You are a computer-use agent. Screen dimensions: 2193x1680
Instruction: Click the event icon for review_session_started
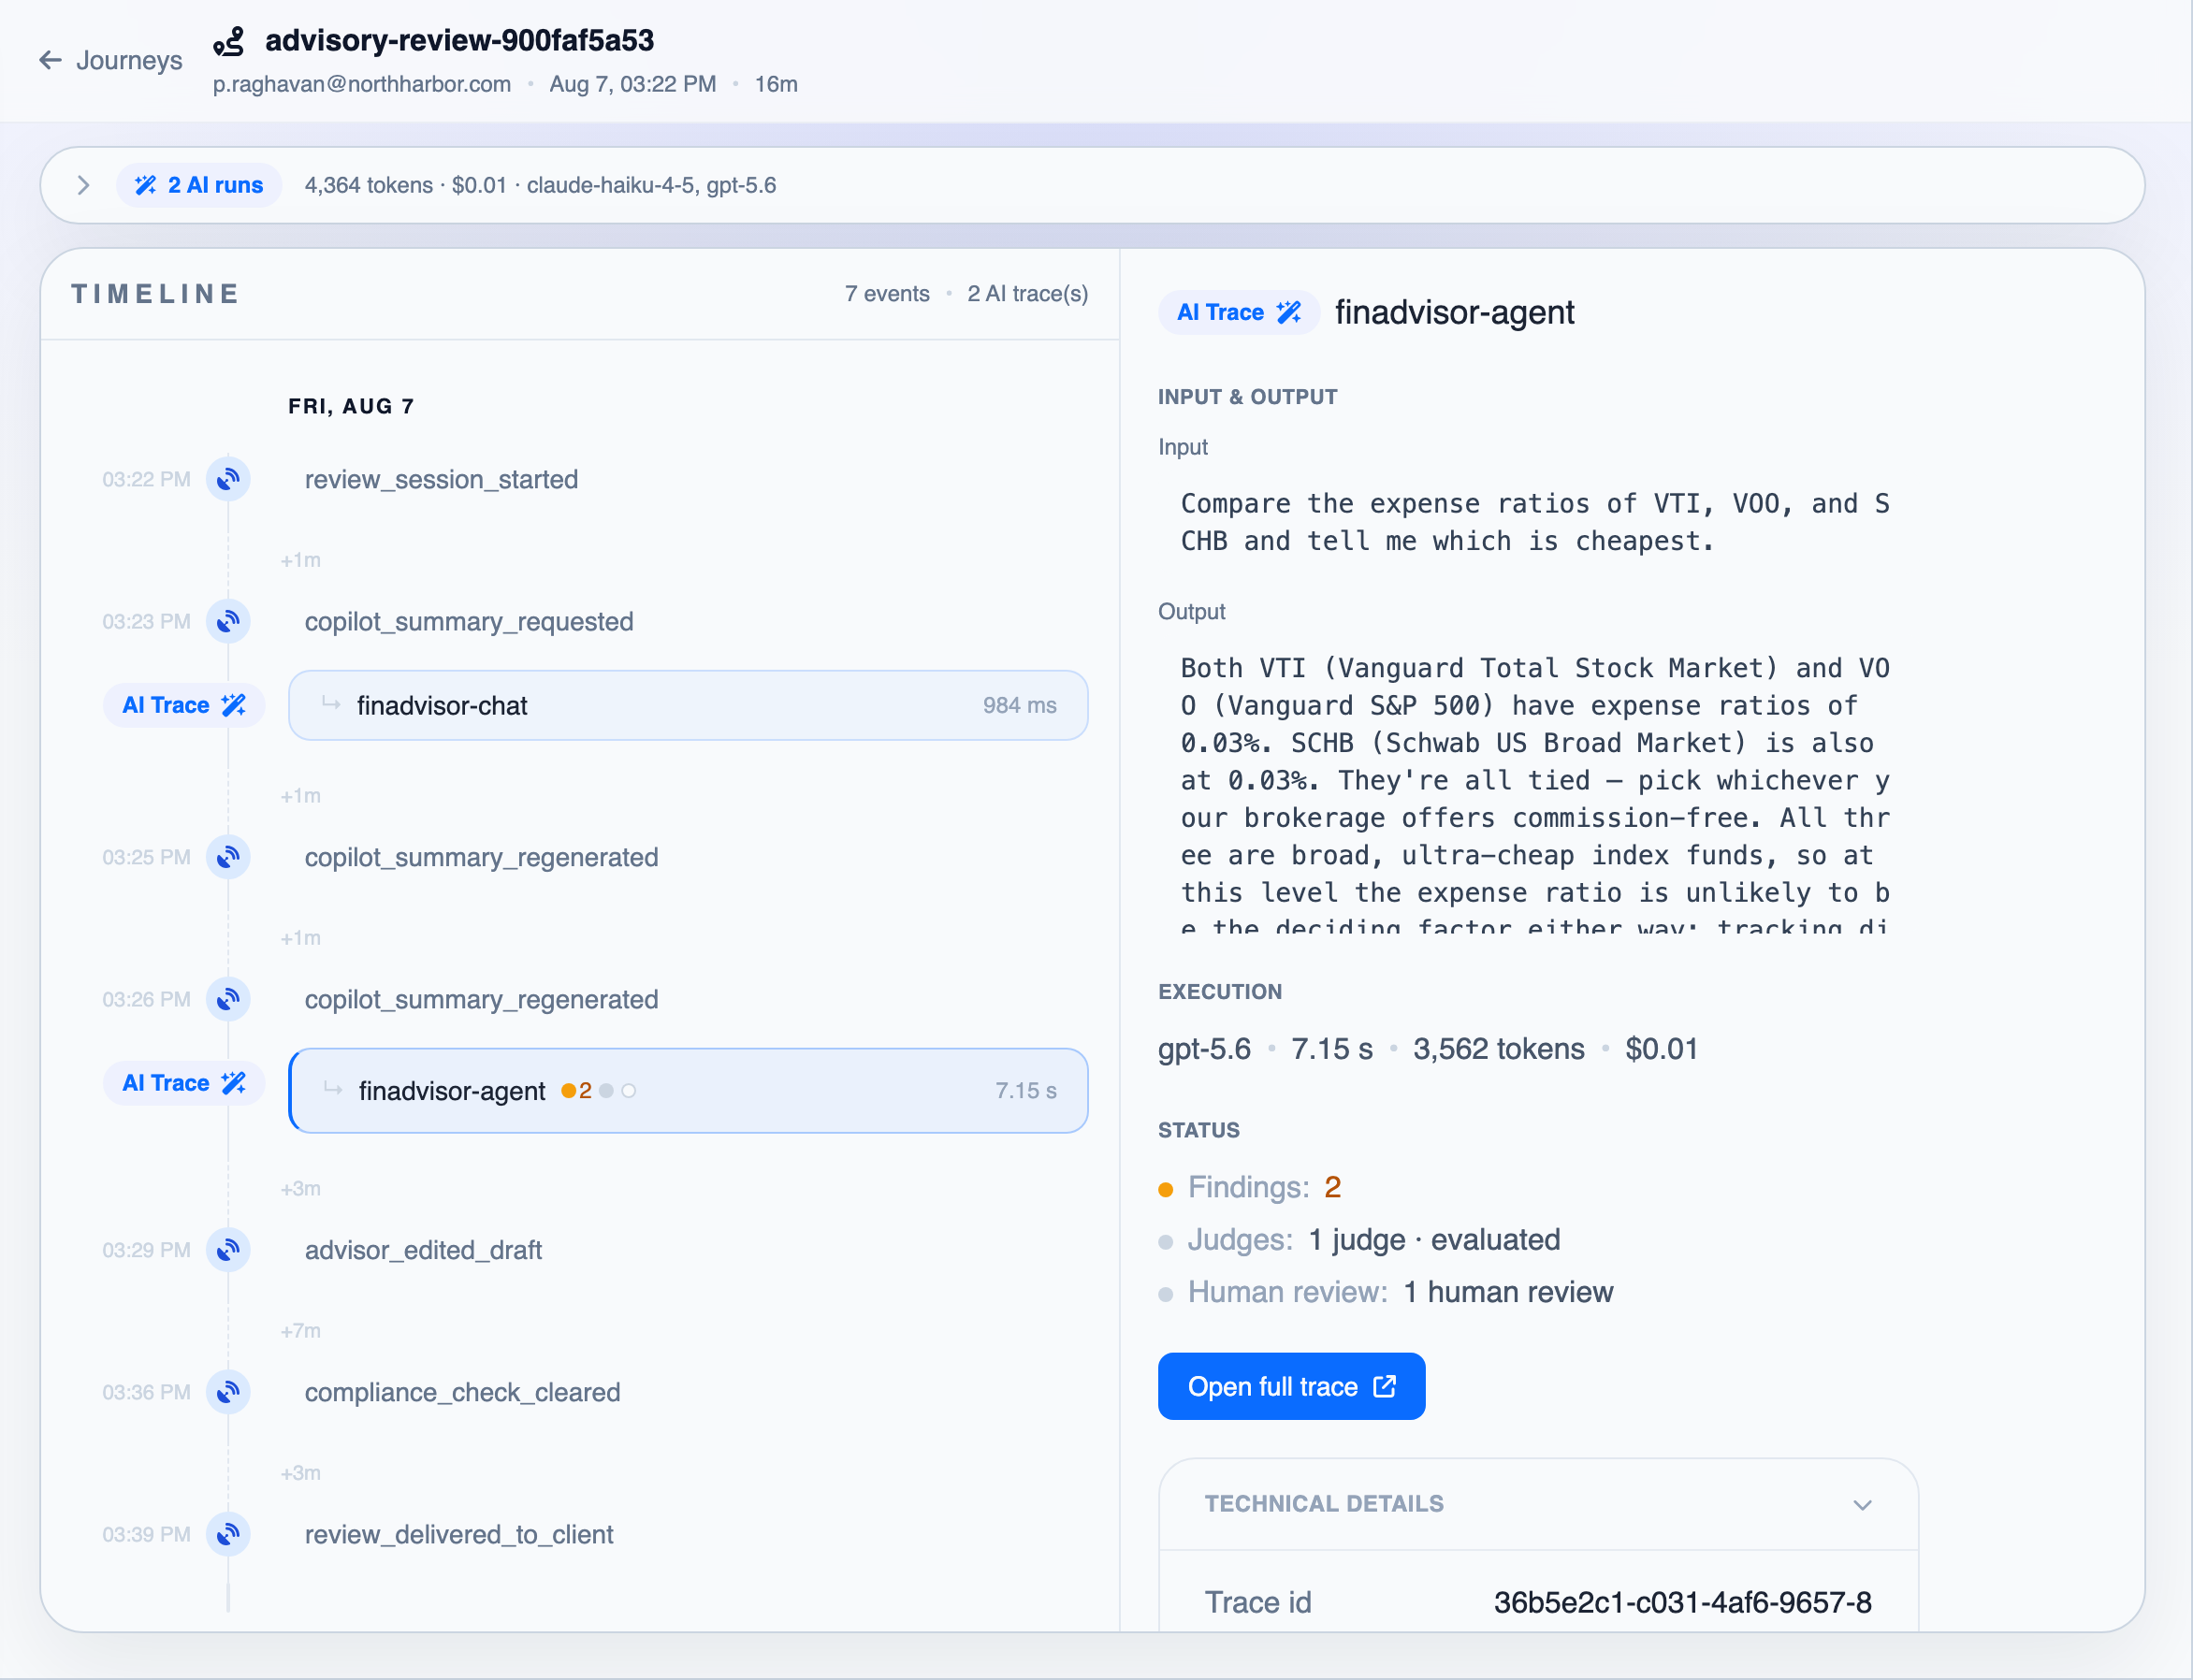click(x=228, y=479)
